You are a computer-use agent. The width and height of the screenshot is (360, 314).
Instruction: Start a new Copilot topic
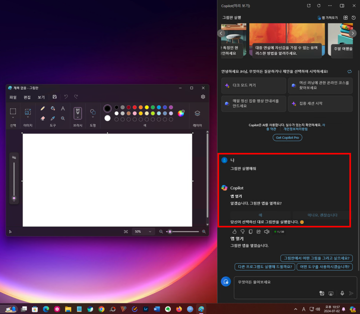(226, 282)
